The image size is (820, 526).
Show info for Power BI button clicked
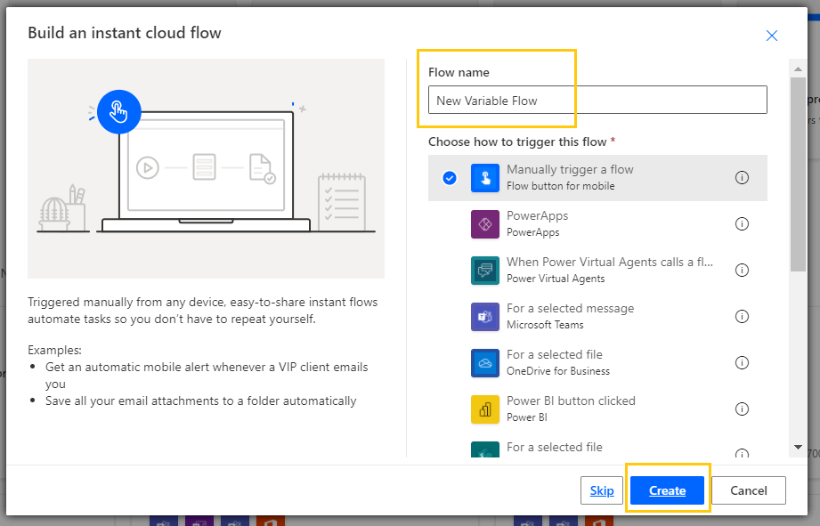[x=742, y=409]
